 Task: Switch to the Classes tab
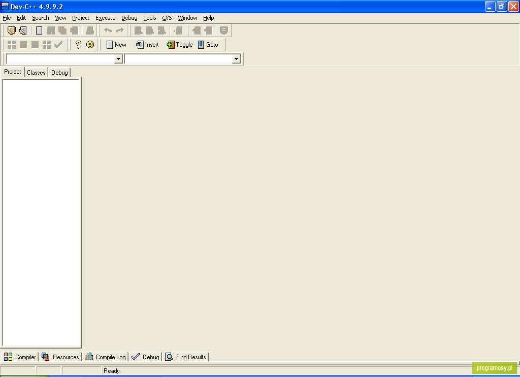(36, 73)
